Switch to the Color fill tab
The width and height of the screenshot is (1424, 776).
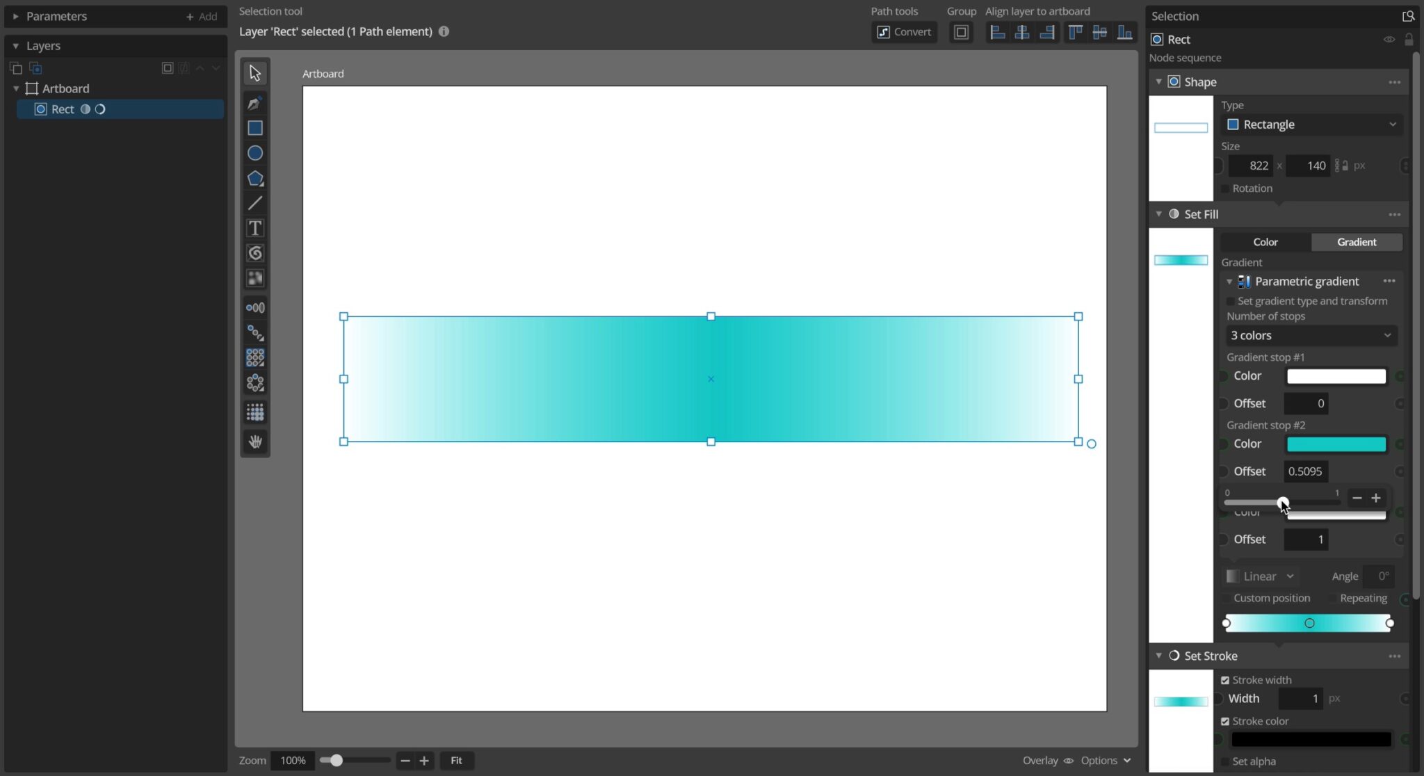coord(1264,241)
